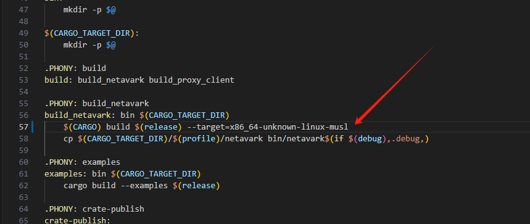Screen dimensions: 530x224
Task: Click the build_proxy_client dependency text
Action: coord(191,80)
